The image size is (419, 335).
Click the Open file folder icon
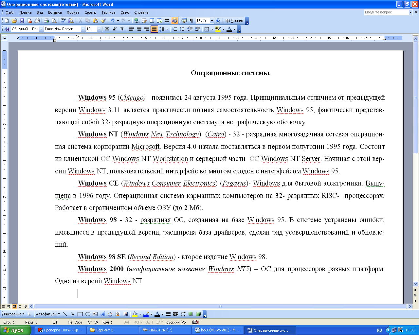tap(14, 21)
